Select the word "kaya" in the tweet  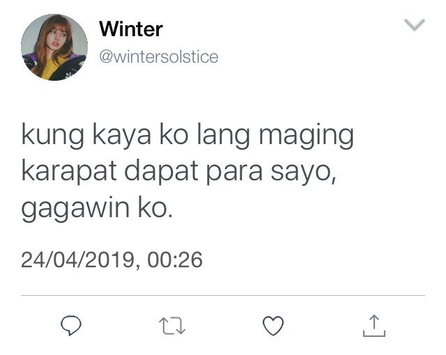(x=121, y=136)
